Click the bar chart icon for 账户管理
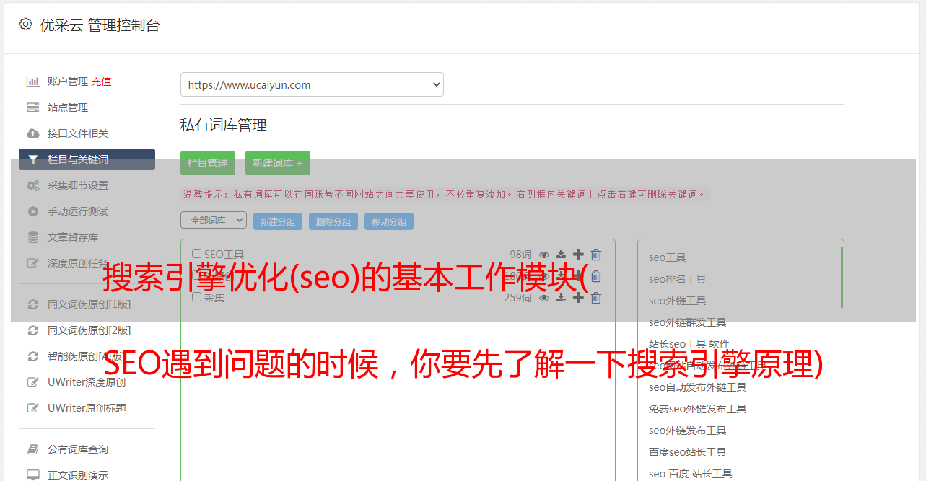 [x=33, y=81]
